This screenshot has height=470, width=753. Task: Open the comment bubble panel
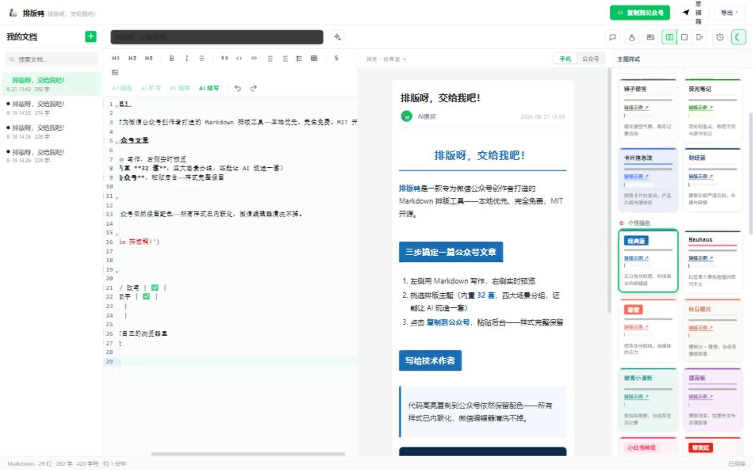[613, 37]
